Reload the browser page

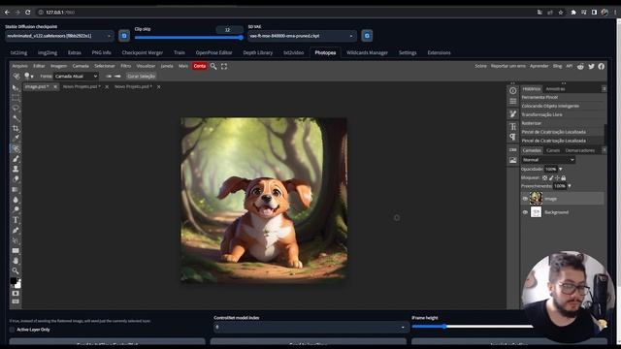click(x=28, y=13)
